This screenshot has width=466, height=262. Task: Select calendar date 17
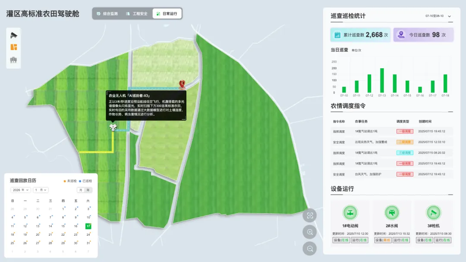[88, 226]
